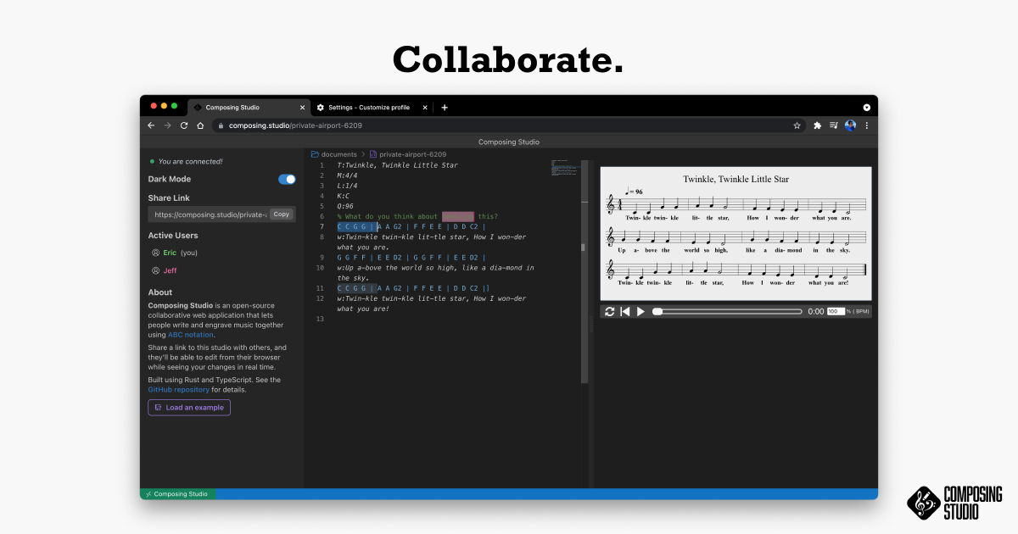
Task: Click Jeff's user avatar under Active Users
Action: (154, 270)
